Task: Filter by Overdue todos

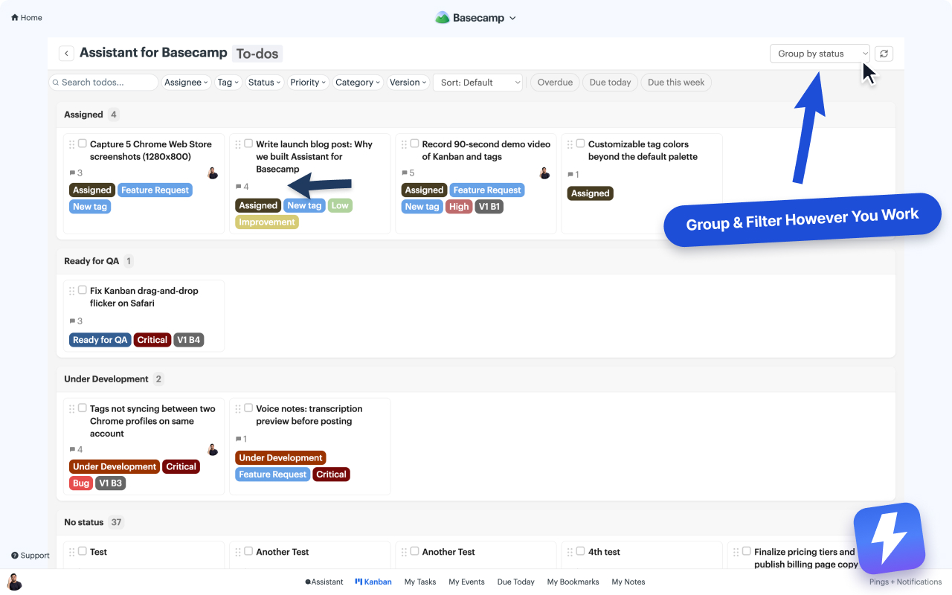Action: tap(555, 83)
